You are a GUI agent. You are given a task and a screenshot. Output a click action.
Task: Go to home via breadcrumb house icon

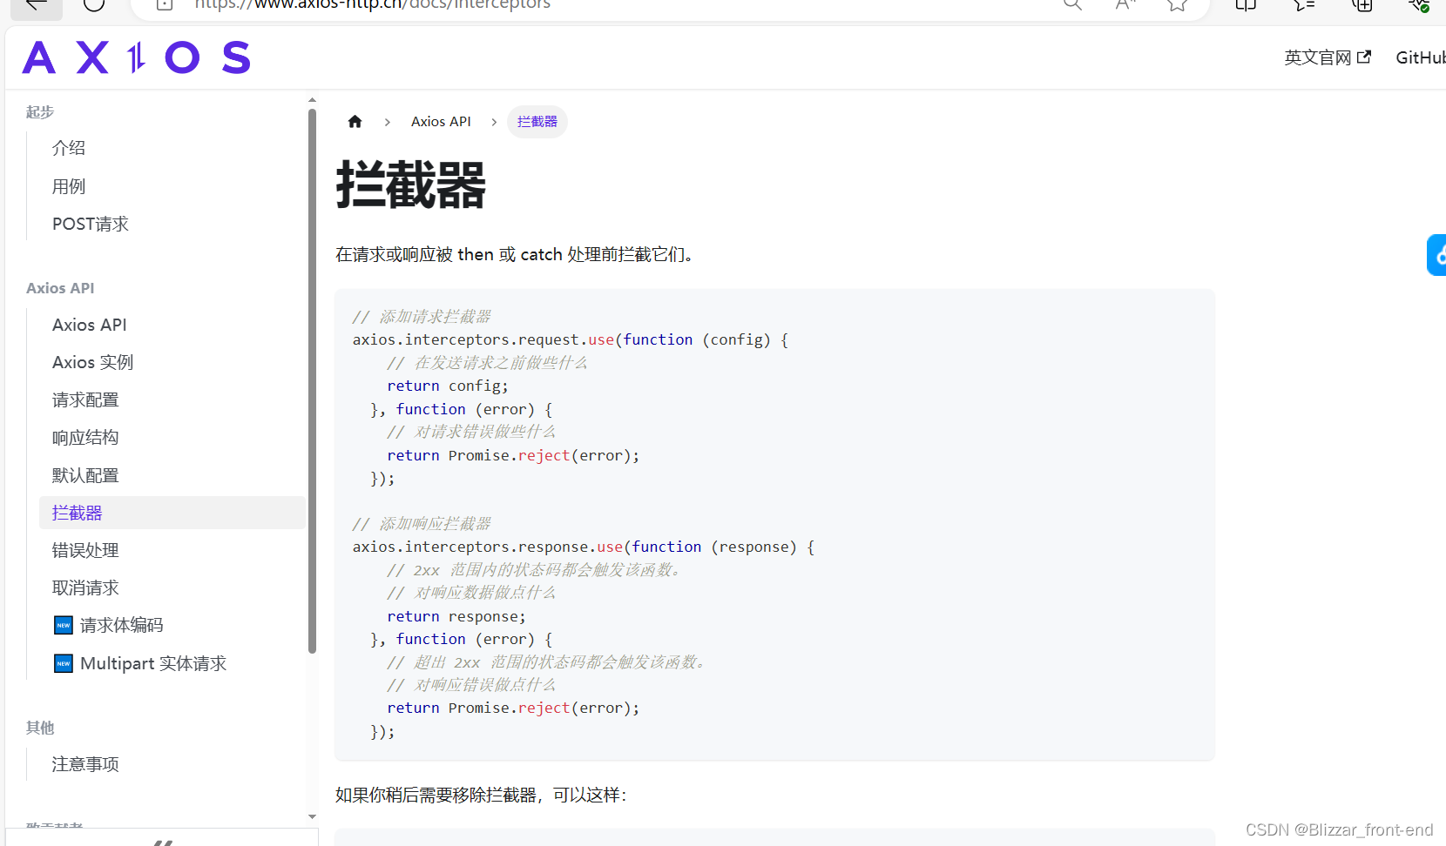[355, 122]
